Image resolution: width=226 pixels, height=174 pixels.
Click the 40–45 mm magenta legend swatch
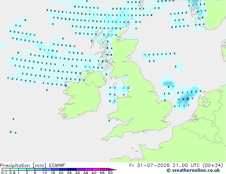97,169
